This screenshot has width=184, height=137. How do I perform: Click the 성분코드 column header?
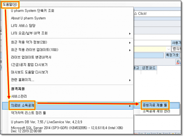point(148,68)
